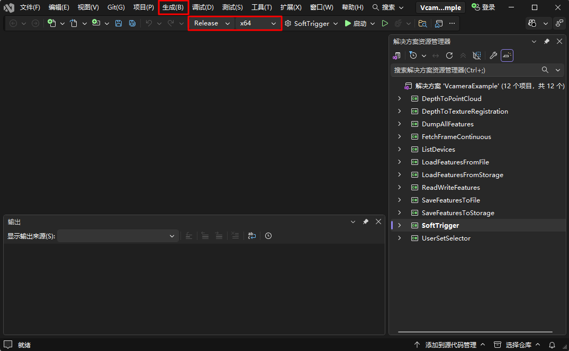Open the dropdown arrow next to 启动
The width and height of the screenshot is (569, 351).
pyautogui.click(x=373, y=24)
